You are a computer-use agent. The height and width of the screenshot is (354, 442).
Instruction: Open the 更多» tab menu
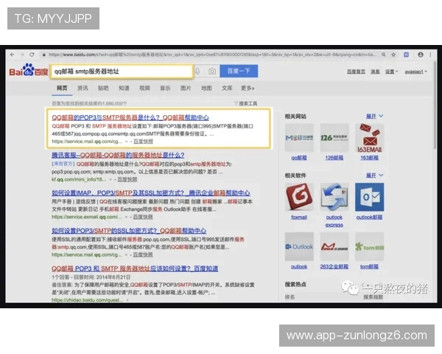[x=248, y=88]
